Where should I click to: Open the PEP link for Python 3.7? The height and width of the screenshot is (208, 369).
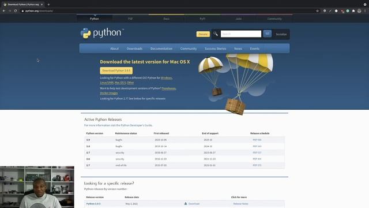click(257, 153)
